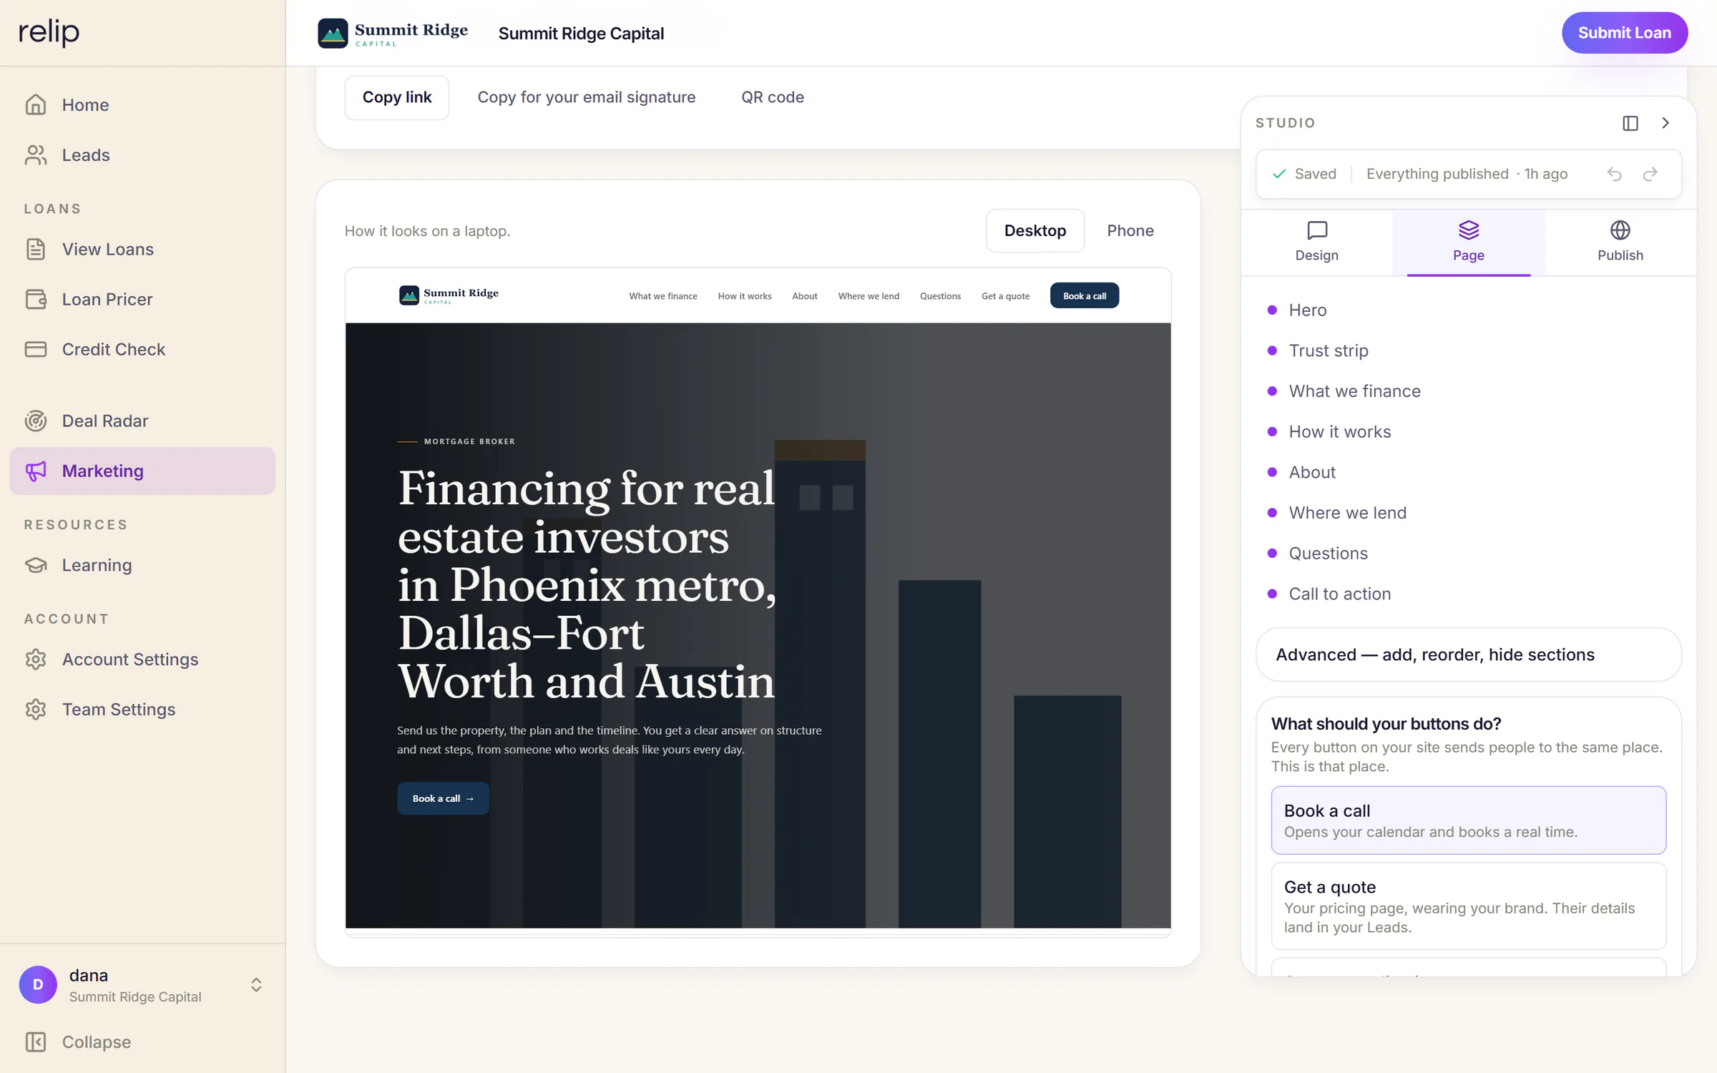1717x1073 pixels.
Task: Open the dana account switcher chevrons
Action: pos(256,984)
